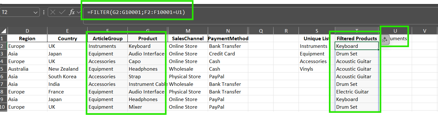Select the Filtered Products header cell
This screenshot has width=438, height=115.
tap(356, 38)
